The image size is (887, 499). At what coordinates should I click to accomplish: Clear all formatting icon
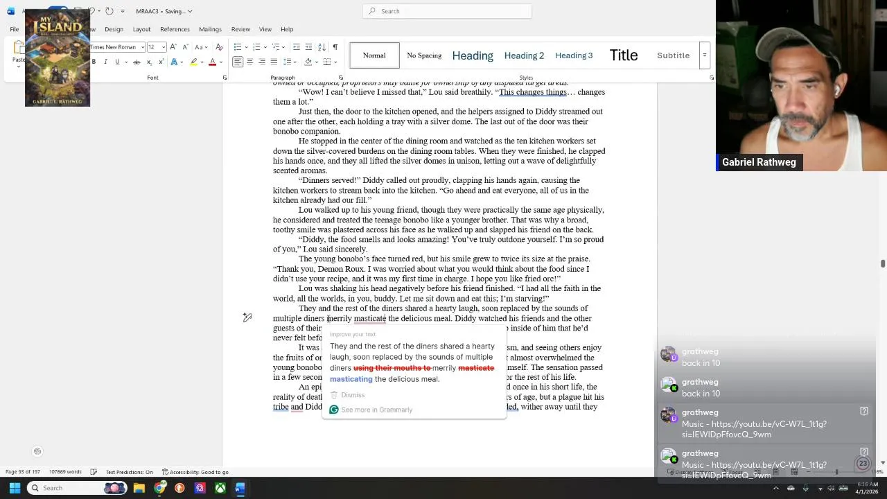(x=219, y=47)
